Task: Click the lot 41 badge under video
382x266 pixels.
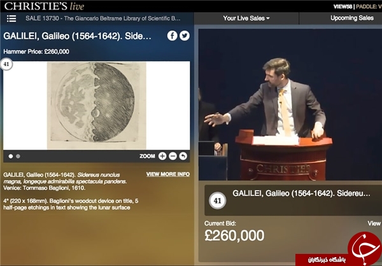Action: [x=217, y=200]
